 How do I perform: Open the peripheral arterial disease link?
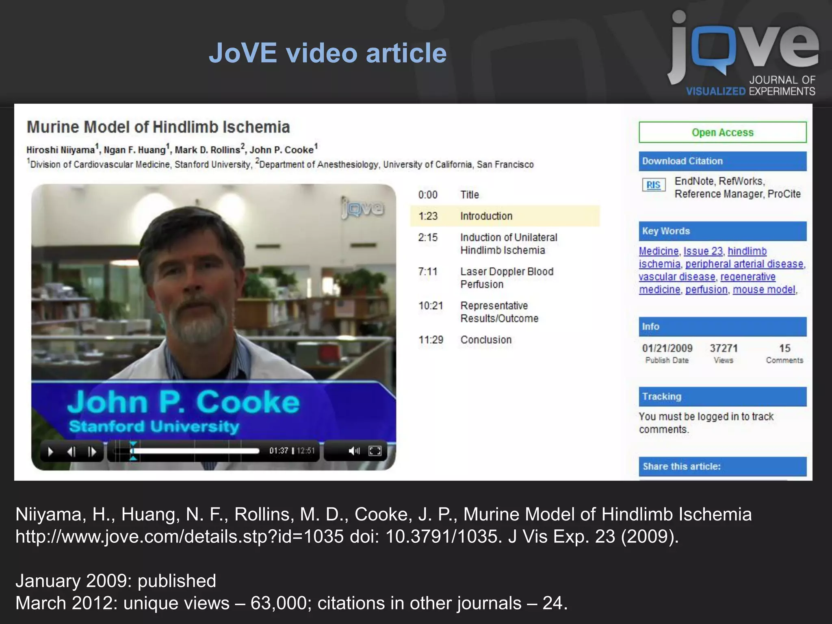tap(745, 264)
